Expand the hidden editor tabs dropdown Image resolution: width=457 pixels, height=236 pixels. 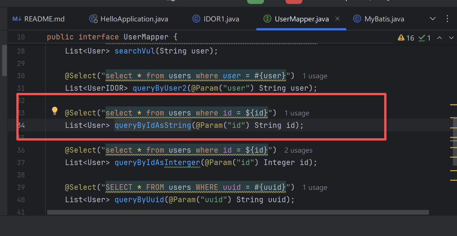coord(433,19)
